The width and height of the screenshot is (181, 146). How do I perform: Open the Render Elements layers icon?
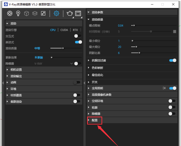[x=35, y=14]
